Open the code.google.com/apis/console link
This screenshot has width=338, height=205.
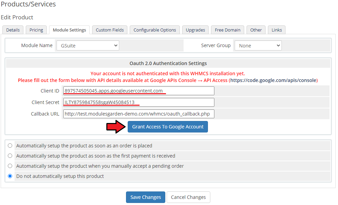(x=273, y=80)
